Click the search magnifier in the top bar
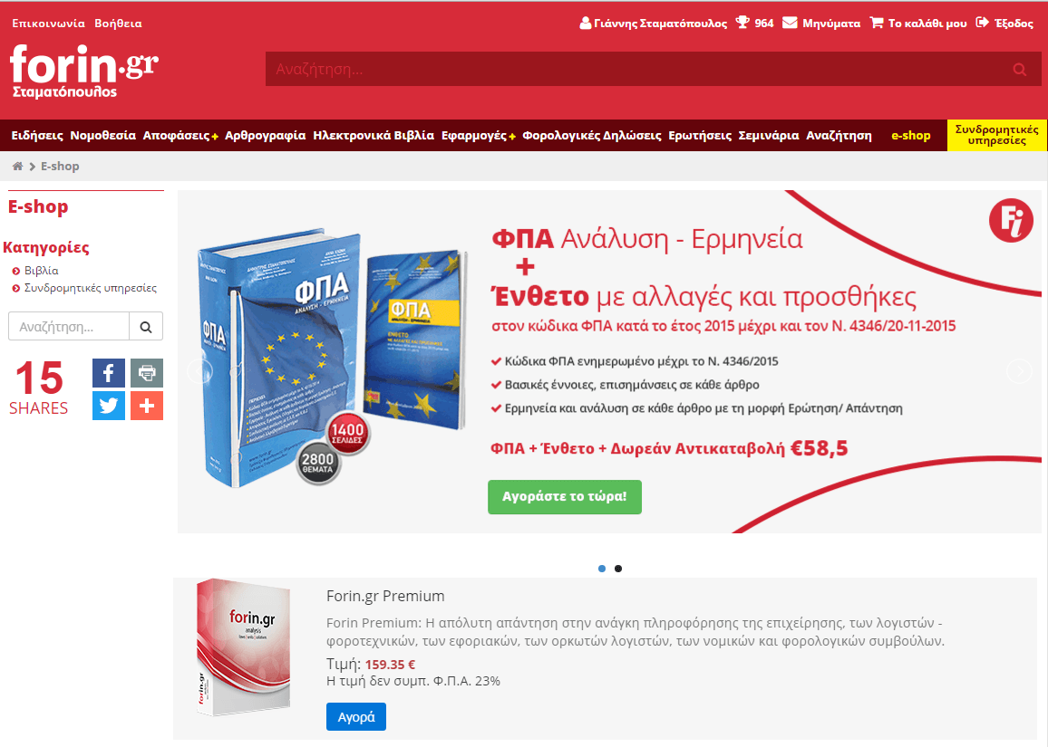Screen dimensions: 1048x747 pos(1019,70)
